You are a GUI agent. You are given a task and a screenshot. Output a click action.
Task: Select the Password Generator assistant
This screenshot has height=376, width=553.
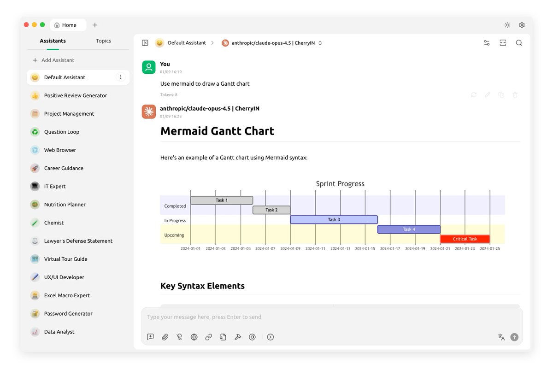coord(78,314)
